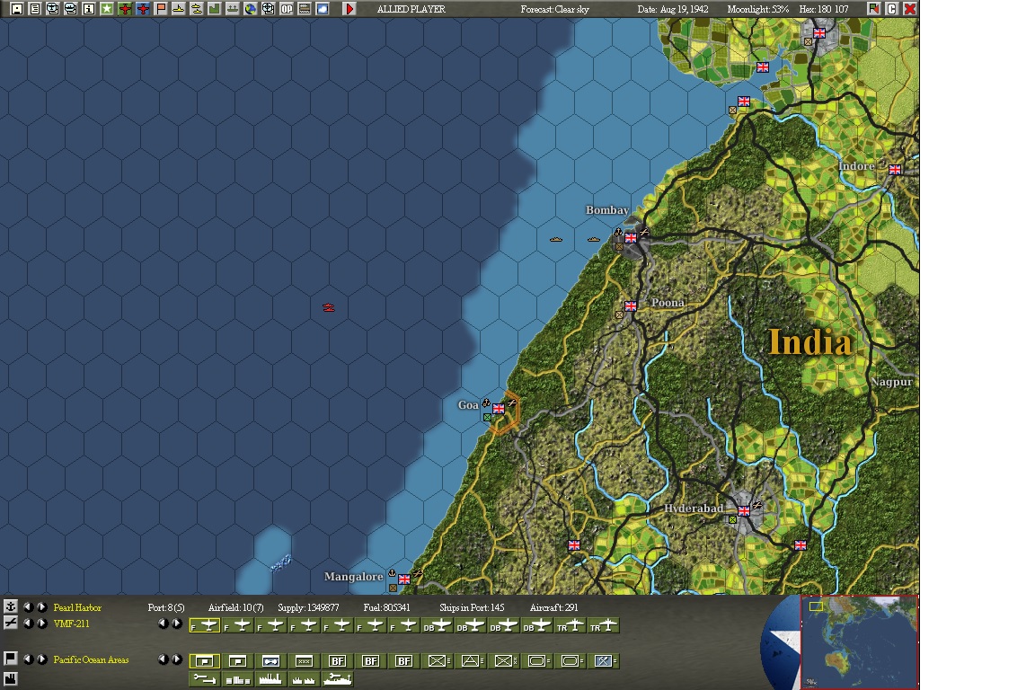Click the red arrow end turn button
This screenshot has height=690, width=1035.
click(x=349, y=9)
